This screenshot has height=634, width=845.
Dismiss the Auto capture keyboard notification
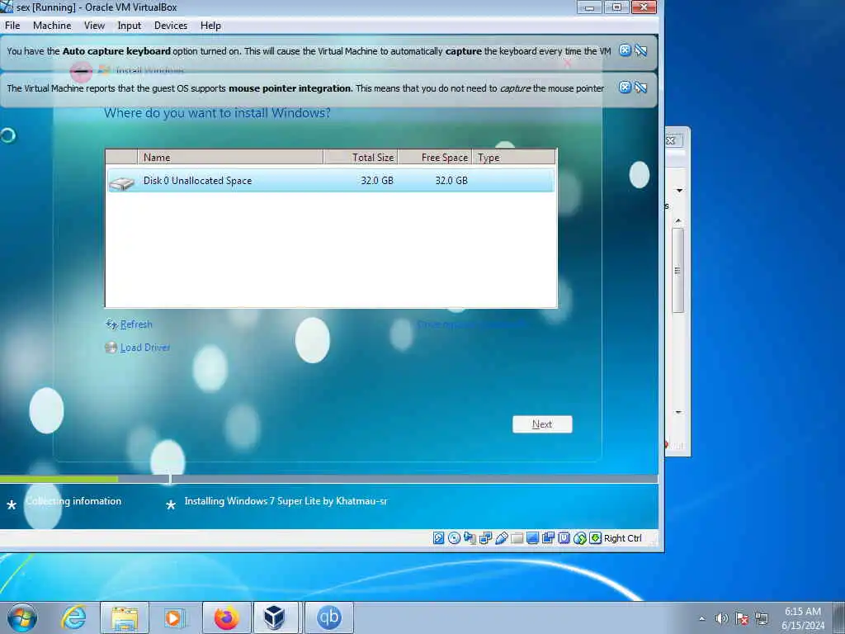click(x=625, y=50)
